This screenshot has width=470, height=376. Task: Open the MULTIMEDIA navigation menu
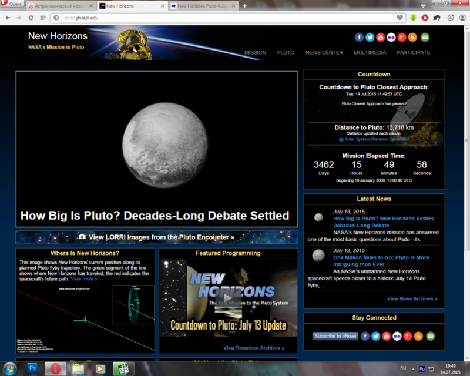point(370,52)
